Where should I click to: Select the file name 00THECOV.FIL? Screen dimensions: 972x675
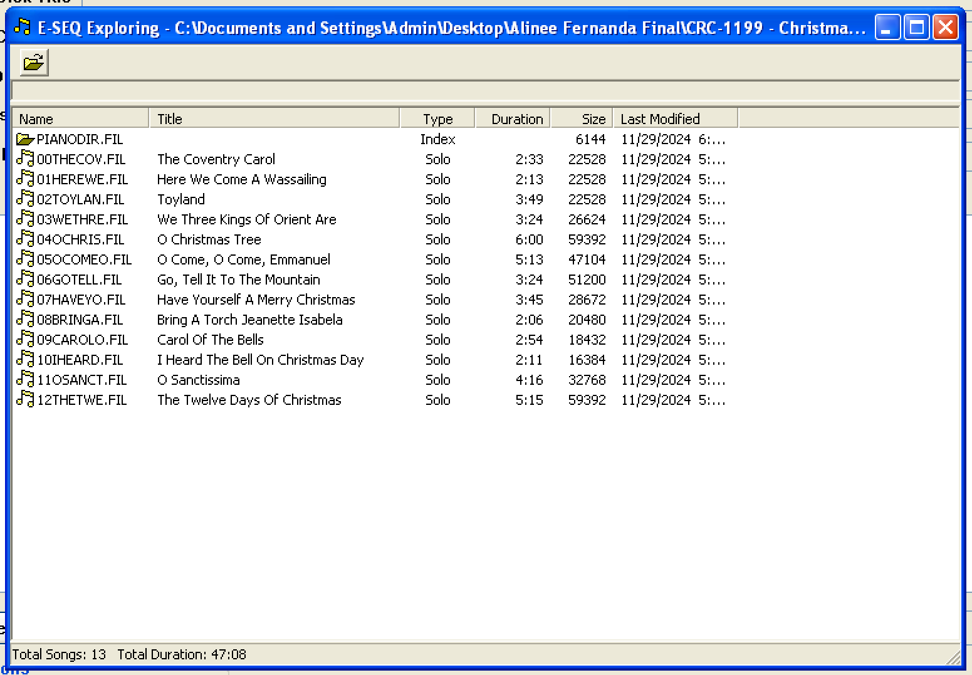coord(81,159)
